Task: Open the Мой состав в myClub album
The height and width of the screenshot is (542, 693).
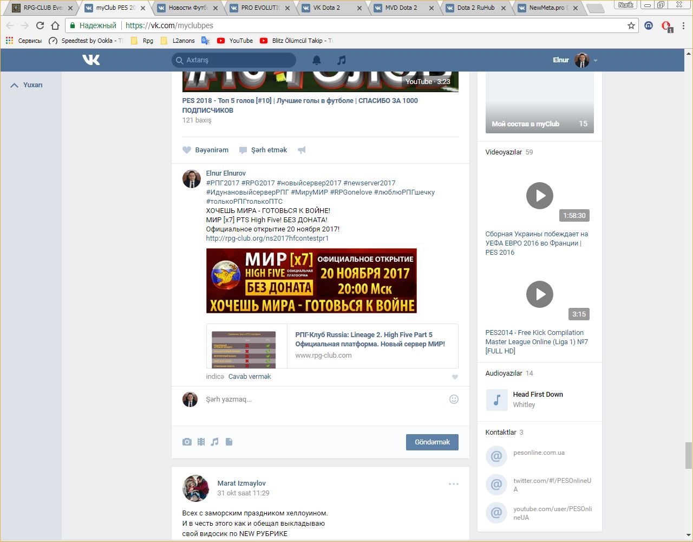Action: (540, 102)
